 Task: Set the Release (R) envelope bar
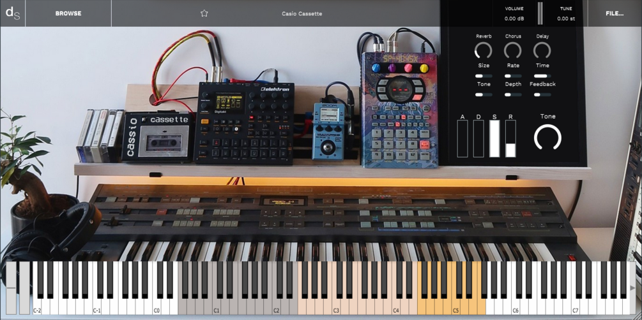[510, 138]
